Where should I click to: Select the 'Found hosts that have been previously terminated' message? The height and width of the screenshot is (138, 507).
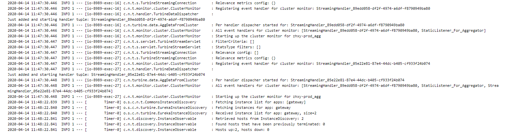[270, 124]
